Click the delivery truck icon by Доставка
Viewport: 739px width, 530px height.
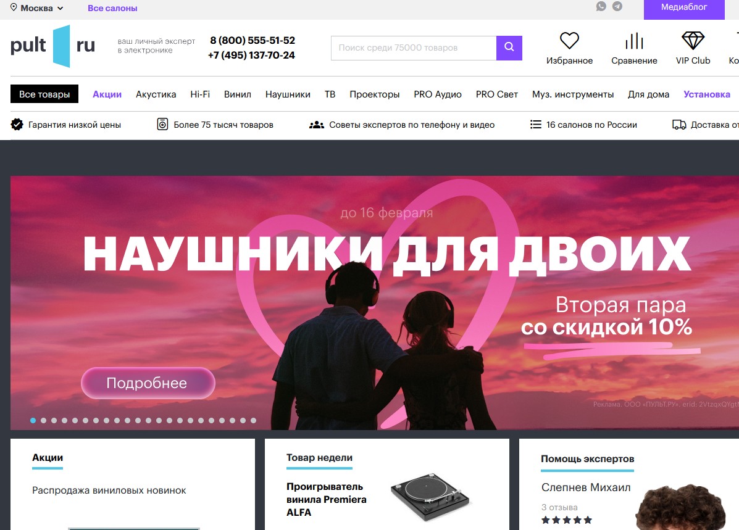pyautogui.click(x=678, y=125)
